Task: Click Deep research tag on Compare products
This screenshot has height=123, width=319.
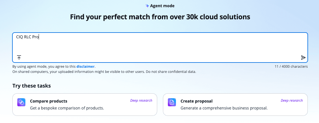Action: (x=141, y=101)
